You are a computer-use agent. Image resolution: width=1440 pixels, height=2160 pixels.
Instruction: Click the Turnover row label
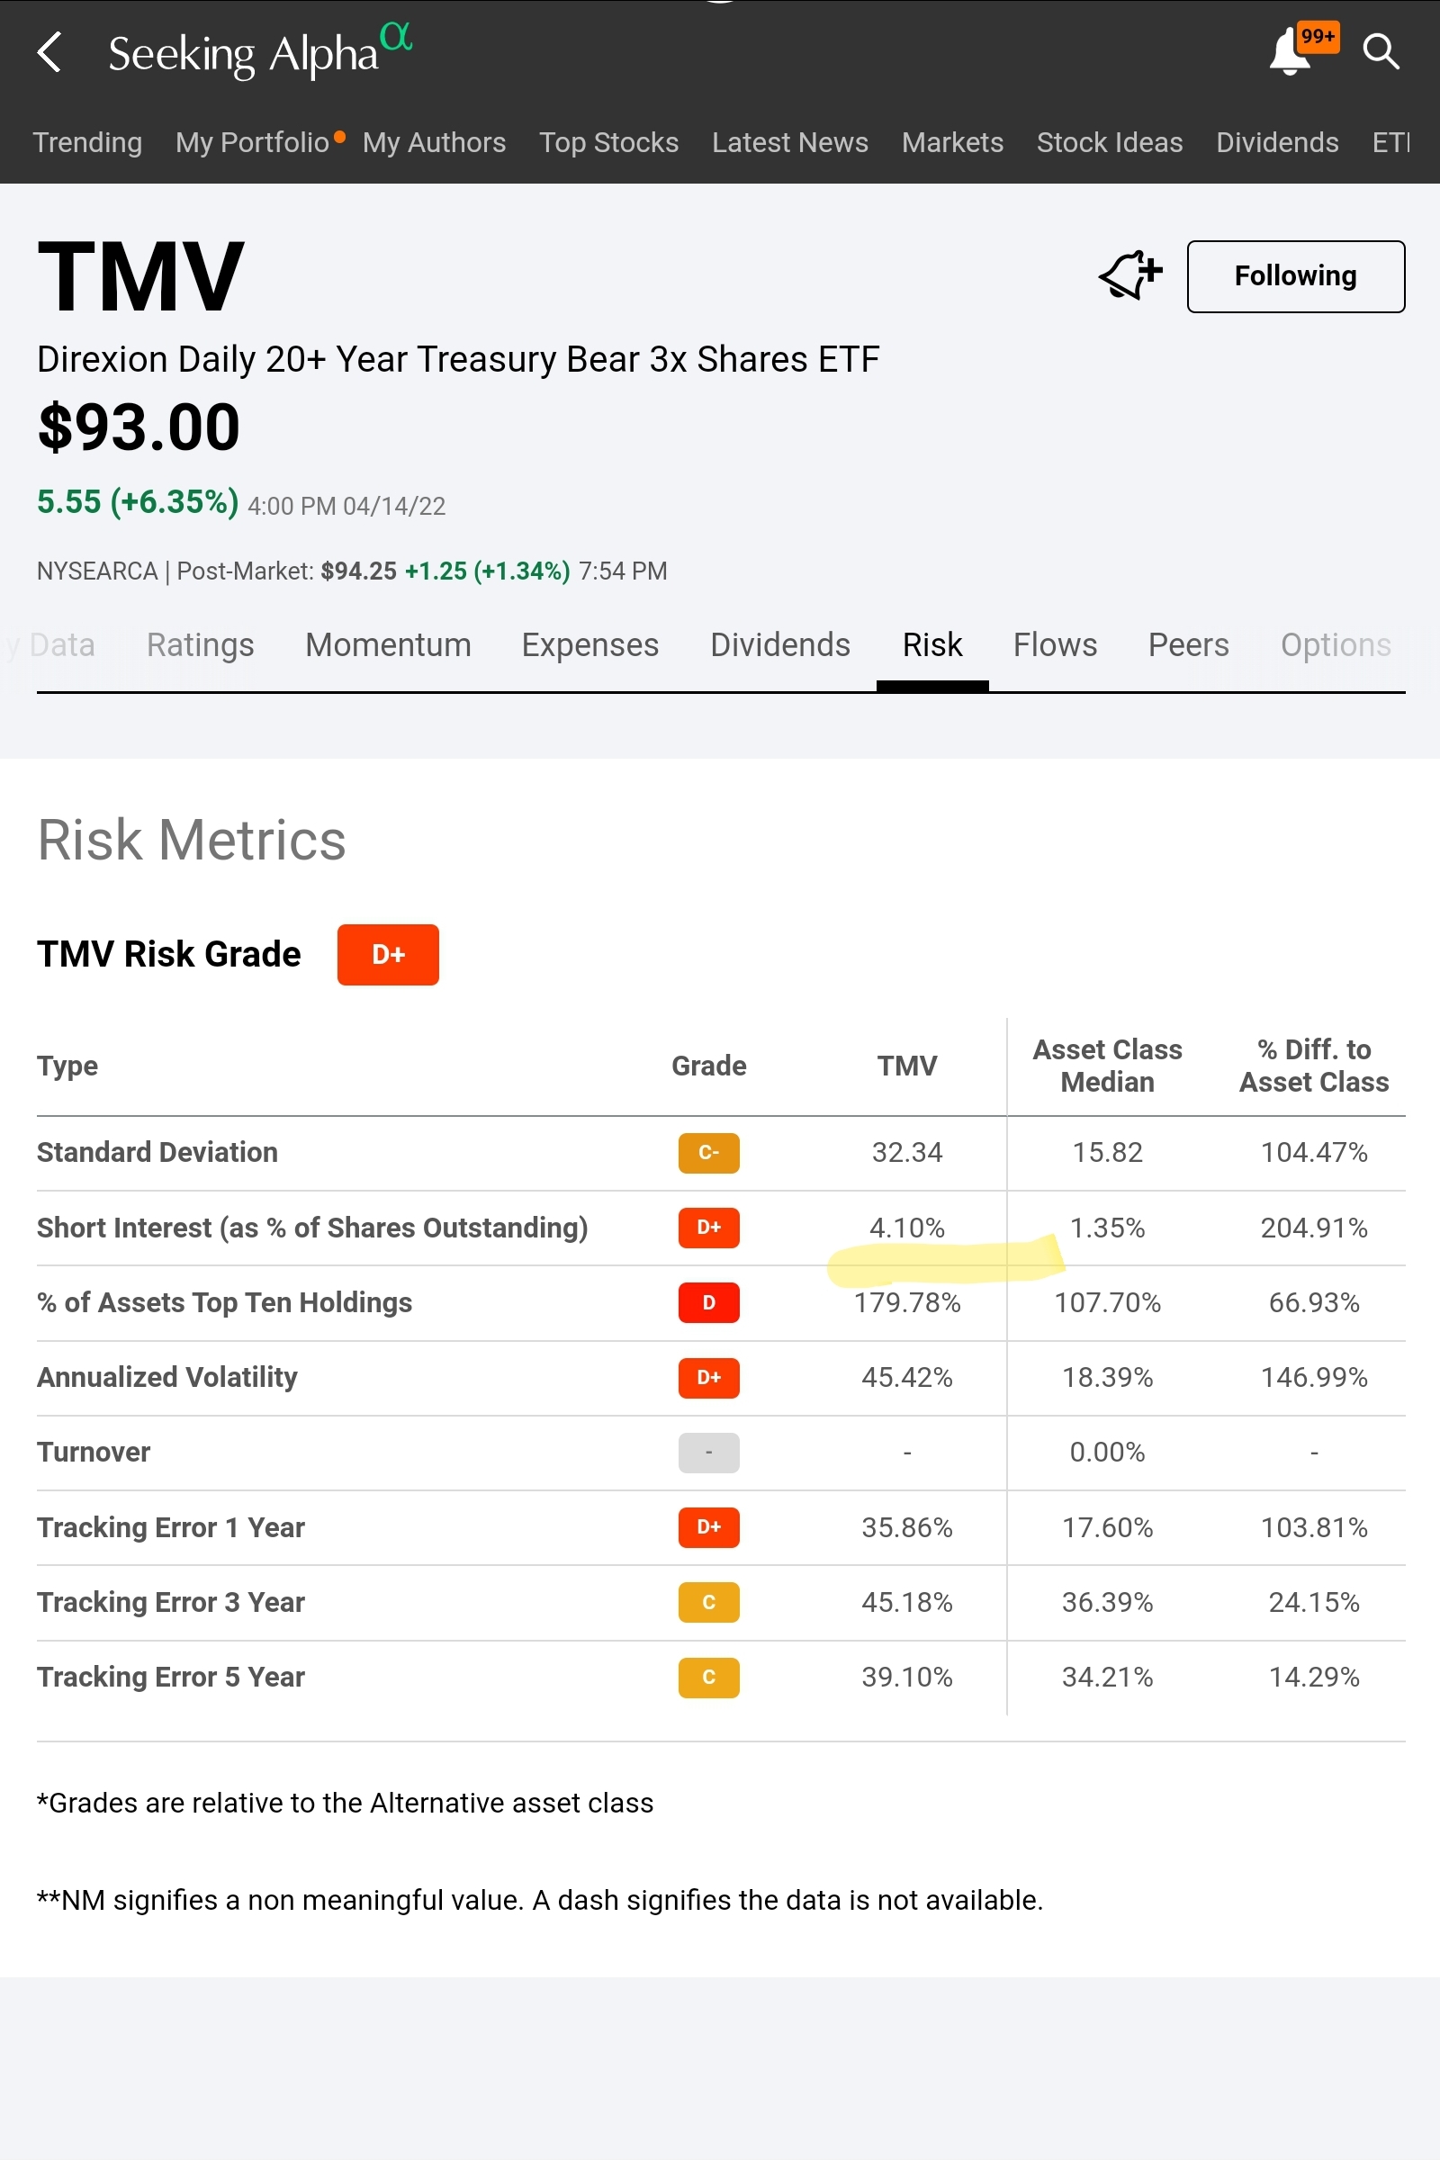pyautogui.click(x=94, y=1453)
